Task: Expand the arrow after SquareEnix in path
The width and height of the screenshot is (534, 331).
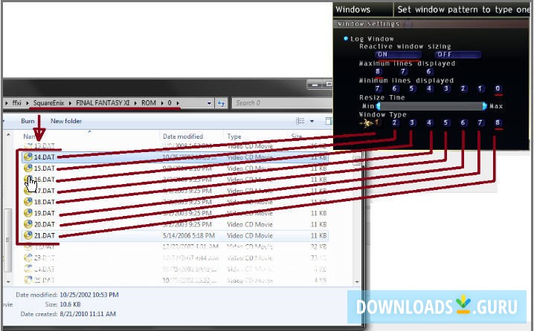Action: (70, 103)
